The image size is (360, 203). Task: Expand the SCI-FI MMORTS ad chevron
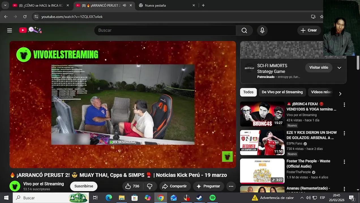click(339, 68)
